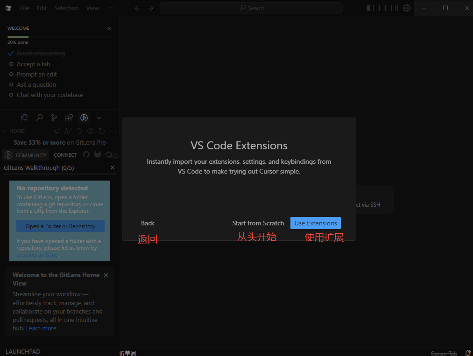Select the GitLens view icon
473x356 pixels.
(84, 118)
